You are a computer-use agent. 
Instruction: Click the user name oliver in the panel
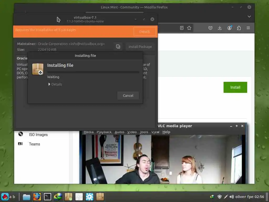coord(241,197)
